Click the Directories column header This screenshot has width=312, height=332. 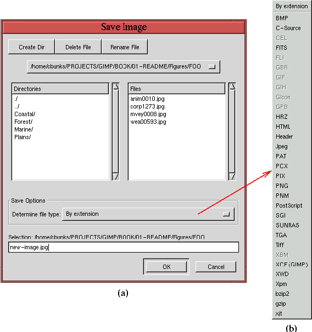(x=60, y=89)
